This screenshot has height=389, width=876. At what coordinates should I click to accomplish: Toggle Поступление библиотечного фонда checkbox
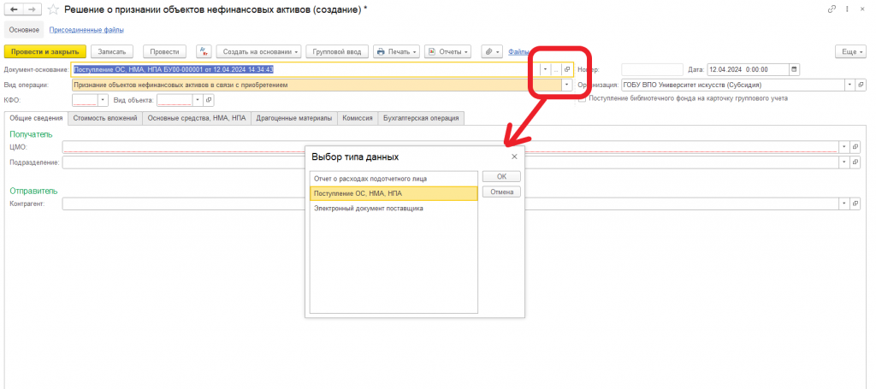[582, 98]
